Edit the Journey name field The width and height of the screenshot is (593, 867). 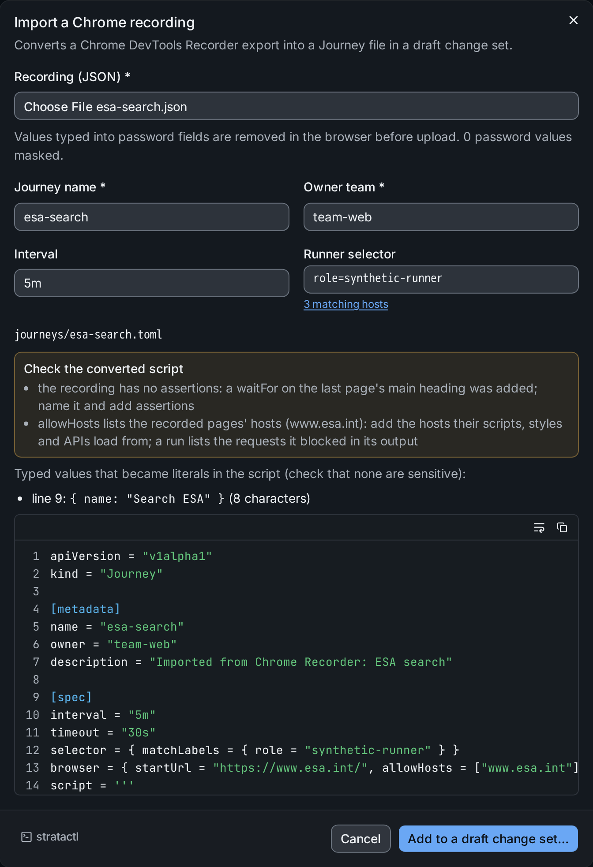[152, 217]
